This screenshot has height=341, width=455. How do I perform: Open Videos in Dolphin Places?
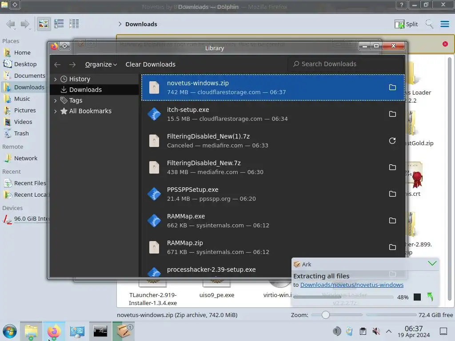pyautogui.click(x=23, y=122)
